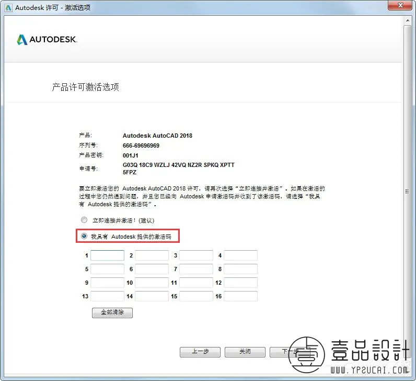Select '我具有 Autodesk 提供的激活码' radio option
416x381 pixels.
pos(84,236)
